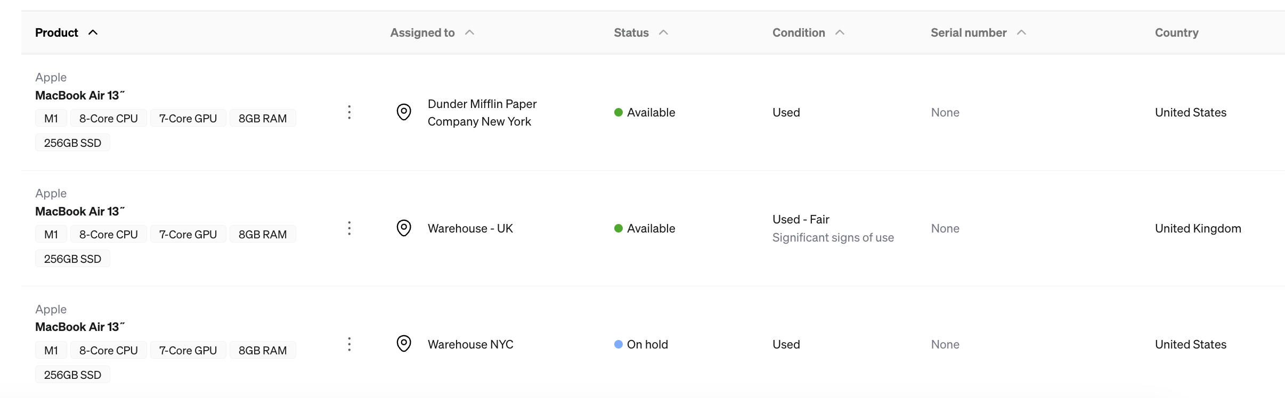Image resolution: width=1285 pixels, height=398 pixels.
Task: Click the 7-Core GPU tag in the Warehouse NYC row
Action: tap(188, 350)
